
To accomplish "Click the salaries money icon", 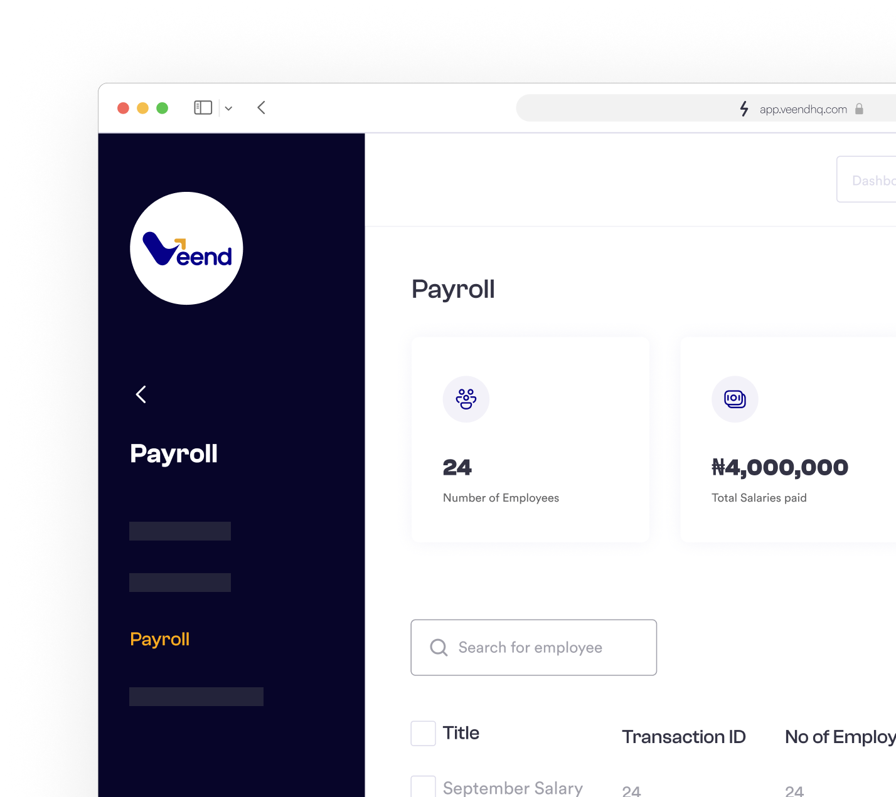I will 735,399.
